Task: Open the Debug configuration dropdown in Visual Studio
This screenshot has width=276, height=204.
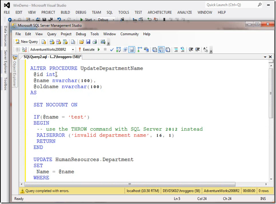Action: 113,20
